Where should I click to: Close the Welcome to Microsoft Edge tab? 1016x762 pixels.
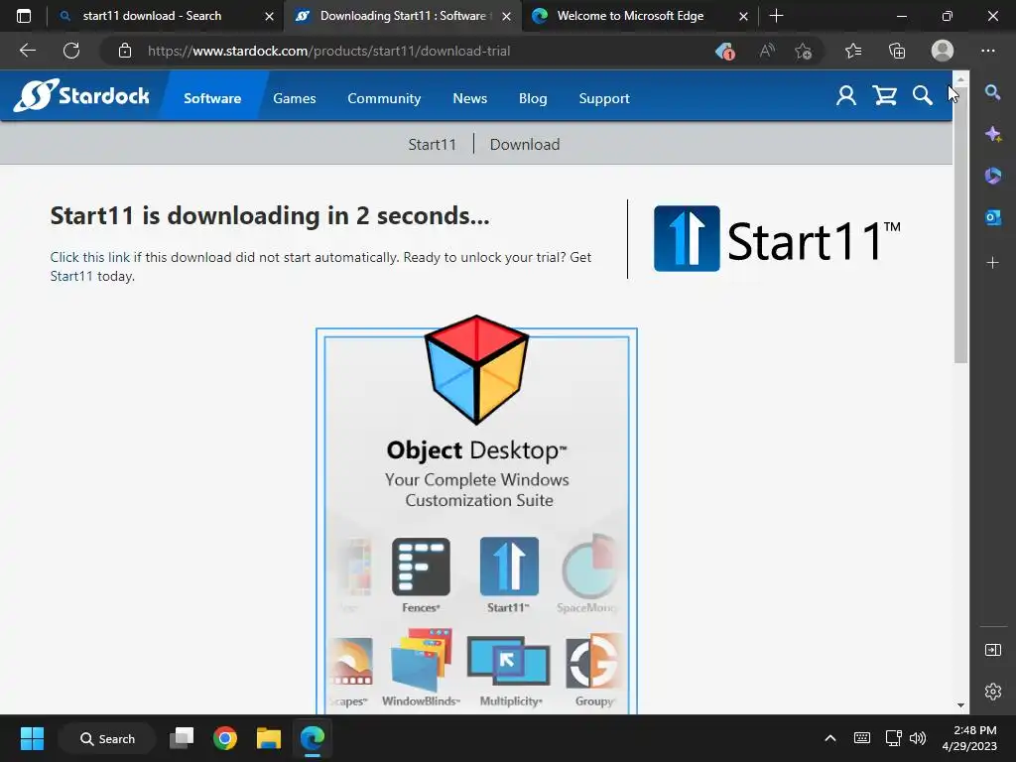tap(743, 16)
